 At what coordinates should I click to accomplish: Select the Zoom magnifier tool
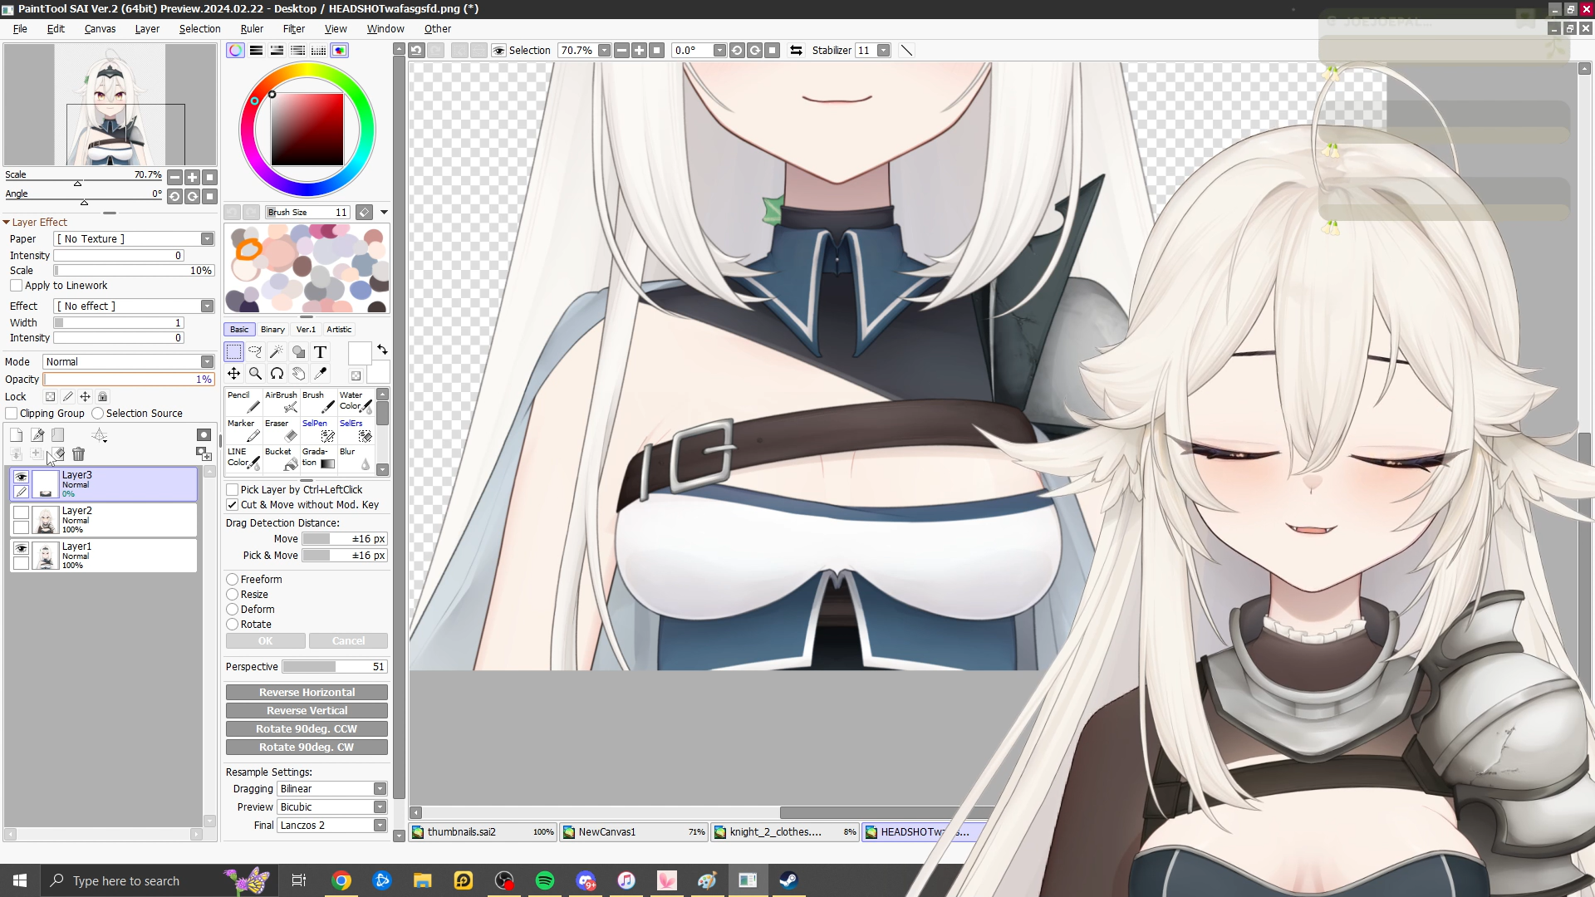pyautogui.click(x=255, y=374)
